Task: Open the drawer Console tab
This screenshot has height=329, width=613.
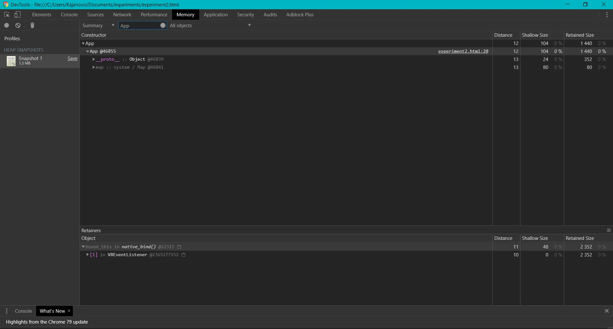Action: point(23,311)
